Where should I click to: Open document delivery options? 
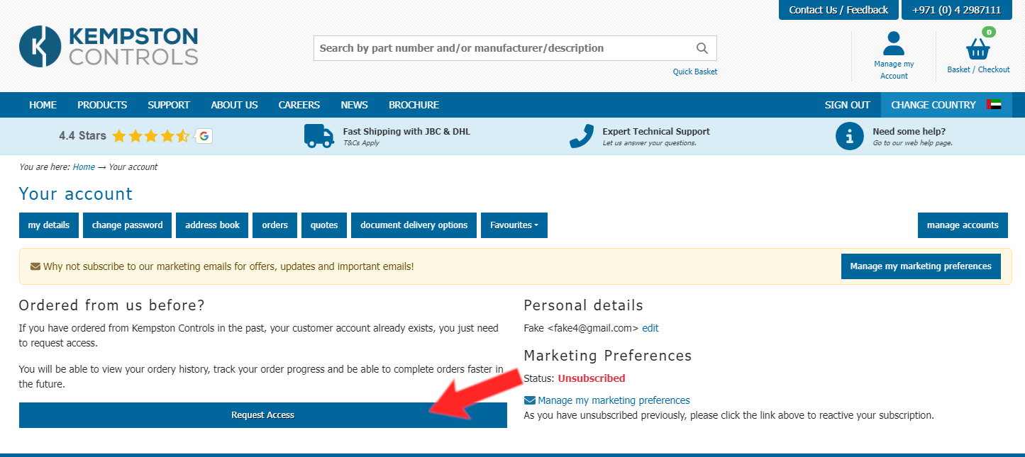414,225
